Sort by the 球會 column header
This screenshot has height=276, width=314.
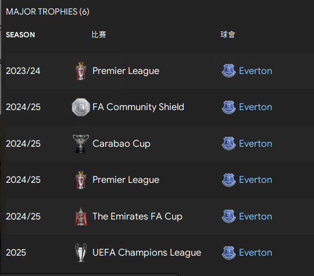[x=228, y=34]
